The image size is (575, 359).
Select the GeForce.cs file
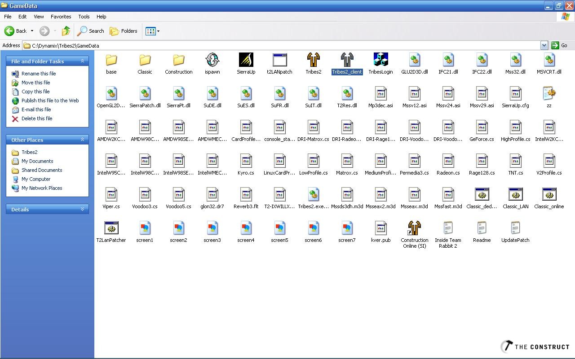[x=482, y=127]
